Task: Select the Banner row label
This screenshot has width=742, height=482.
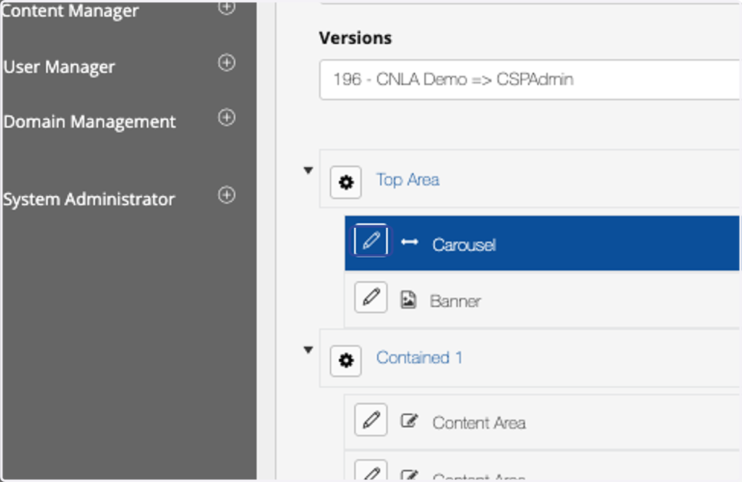Action: (x=456, y=301)
